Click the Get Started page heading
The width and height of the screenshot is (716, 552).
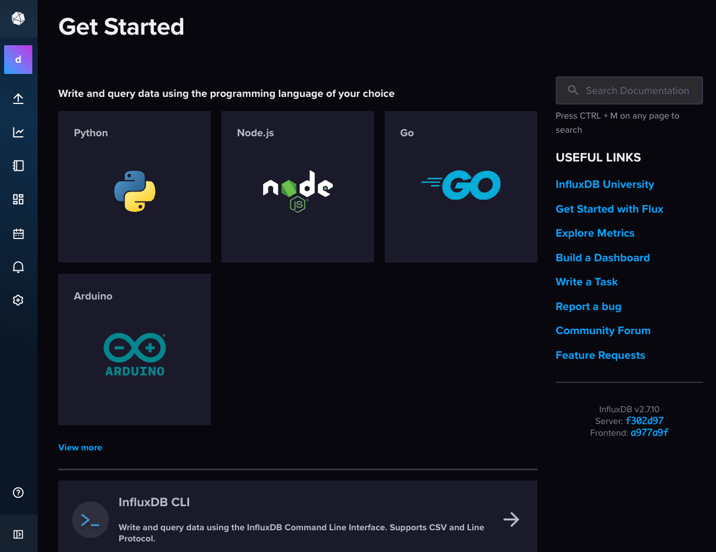click(122, 26)
